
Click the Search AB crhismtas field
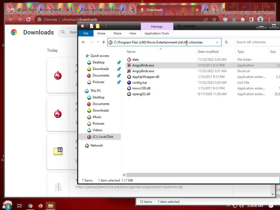(257, 42)
